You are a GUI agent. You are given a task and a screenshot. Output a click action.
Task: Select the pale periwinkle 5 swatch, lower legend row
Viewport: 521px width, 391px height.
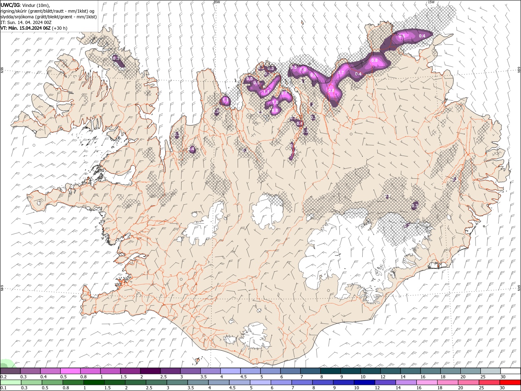pos(260,382)
